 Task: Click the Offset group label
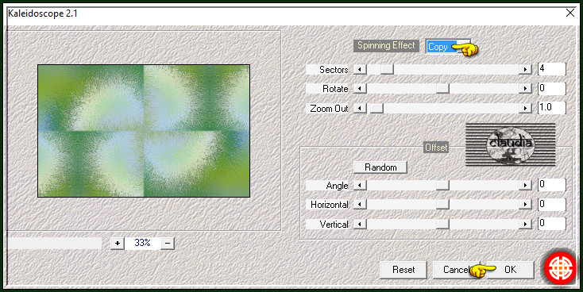point(437,148)
